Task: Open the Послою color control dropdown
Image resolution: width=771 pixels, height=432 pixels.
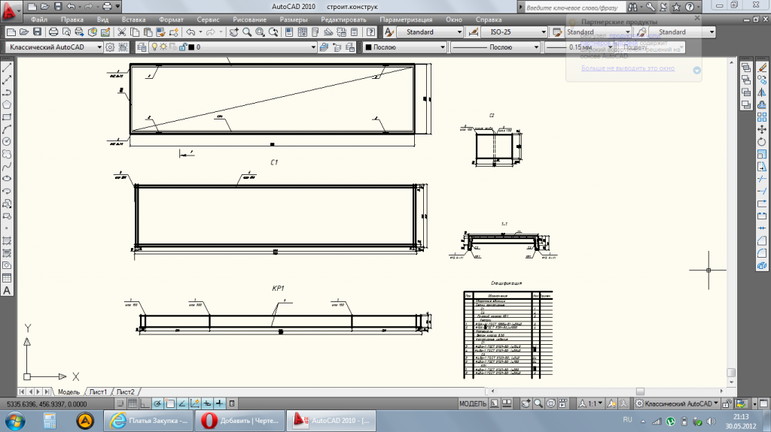Action: (404, 47)
